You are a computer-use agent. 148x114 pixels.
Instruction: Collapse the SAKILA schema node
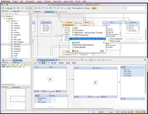[x=4, y=18]
